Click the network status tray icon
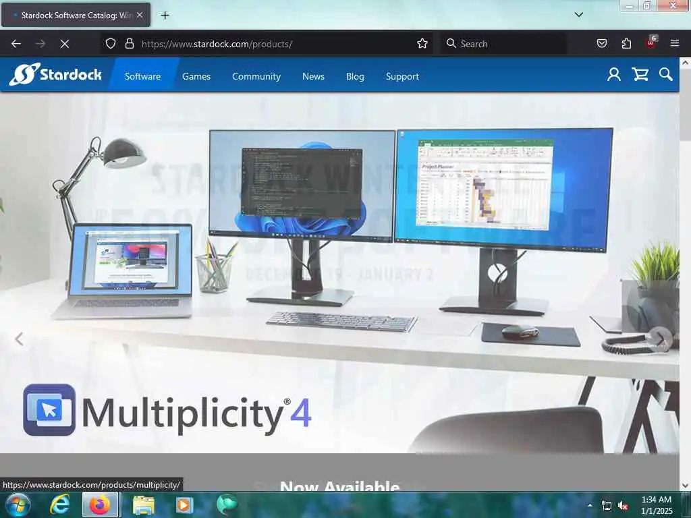This screenshot has height=518, width=691. click(607, 506)
